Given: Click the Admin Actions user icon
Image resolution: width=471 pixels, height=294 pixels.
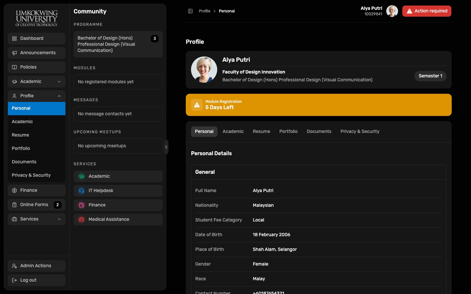Looking at the screenshot, I should [x=14, y=266].
